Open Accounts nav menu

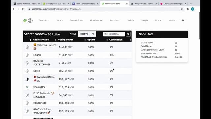click(x=115, y=20)
